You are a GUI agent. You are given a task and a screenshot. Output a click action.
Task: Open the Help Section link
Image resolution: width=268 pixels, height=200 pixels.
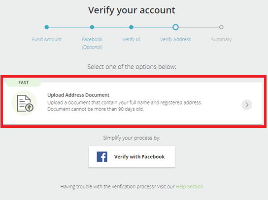189,187
